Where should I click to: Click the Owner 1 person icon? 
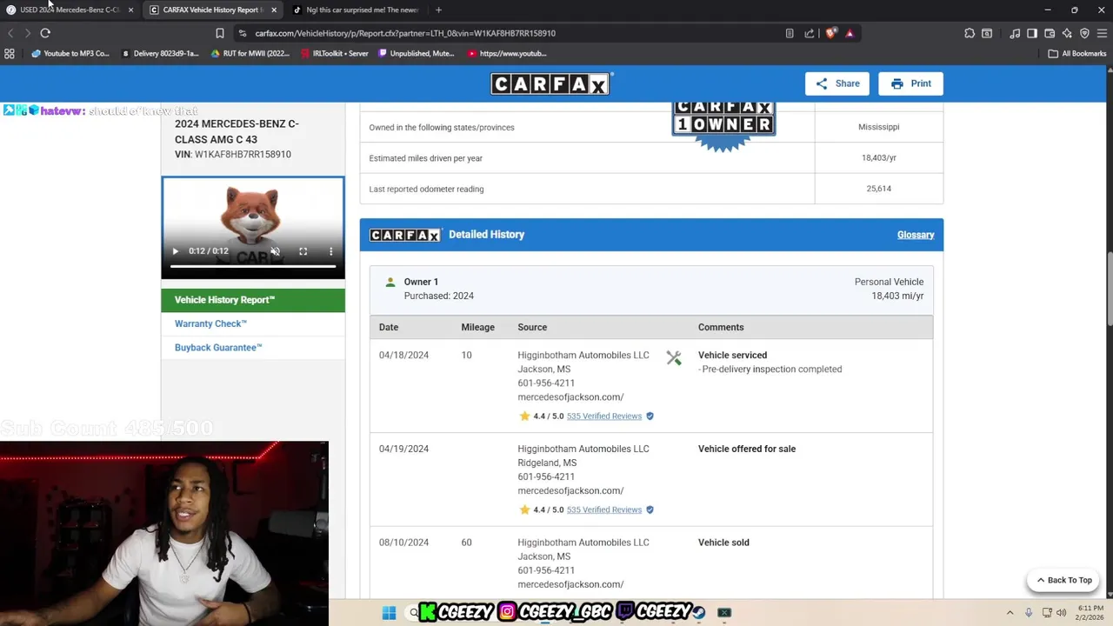pos(390,282)
